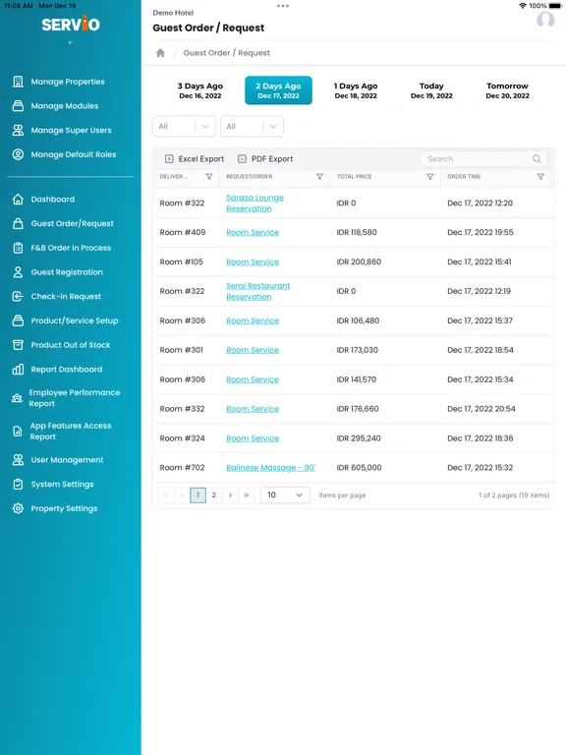This screenshot has width=566, height=755.
Task: Open the second All dropdown filter
Action: (x=252, y=126)
